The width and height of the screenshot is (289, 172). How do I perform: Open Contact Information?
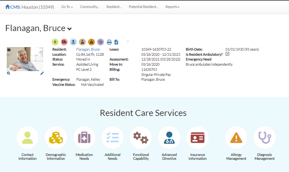tap(28, 137)
